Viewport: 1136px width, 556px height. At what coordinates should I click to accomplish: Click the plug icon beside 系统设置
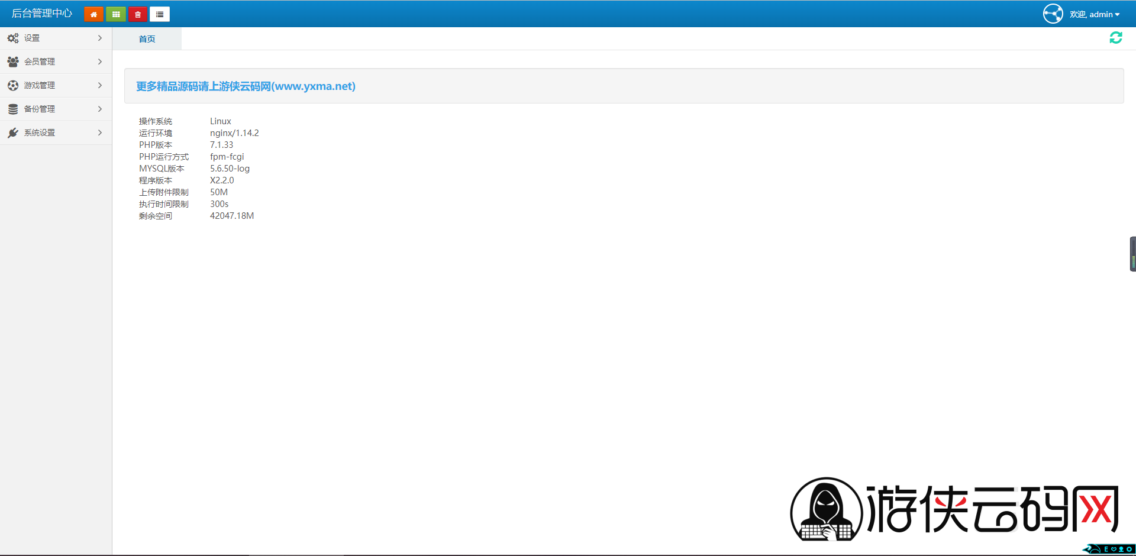coord(13,132)
